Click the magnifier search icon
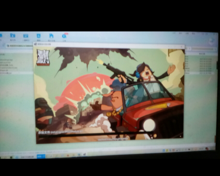Image resolution: width=220 pixels, height=176 pixels. coord(215,49)
